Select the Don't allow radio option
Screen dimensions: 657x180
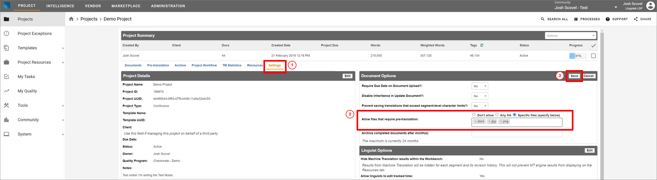474,115
